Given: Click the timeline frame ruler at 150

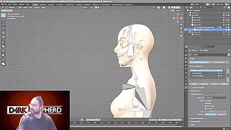Looking at the screenshot, I should (x=108, y=123).
